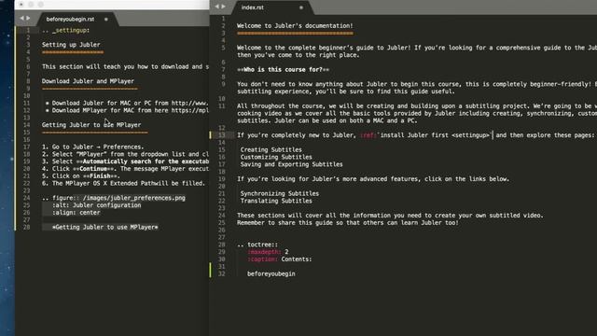Click the '*Getting Jubler to use MPlayer*' caption
Viewport: 597px width, 336px height.
pyautogui.click(x=105, y=227)
